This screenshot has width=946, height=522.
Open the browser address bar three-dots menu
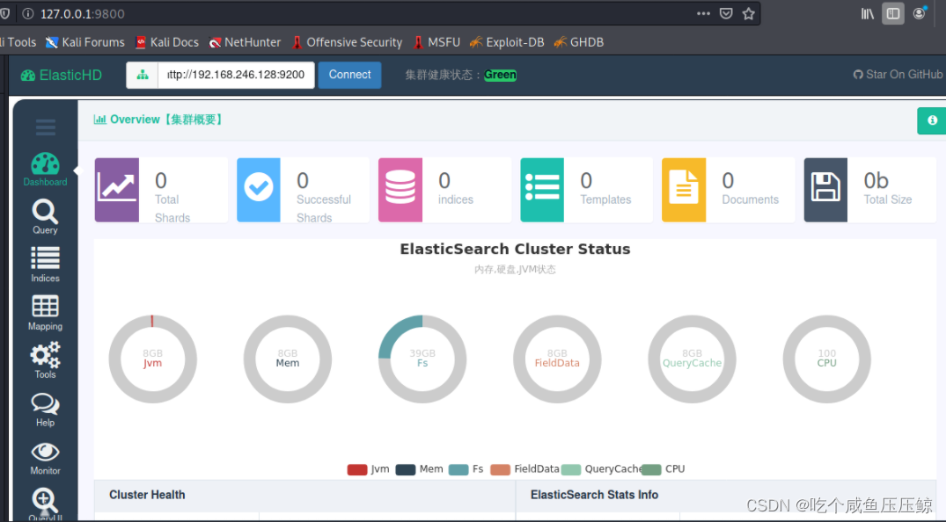coord(703,13)
